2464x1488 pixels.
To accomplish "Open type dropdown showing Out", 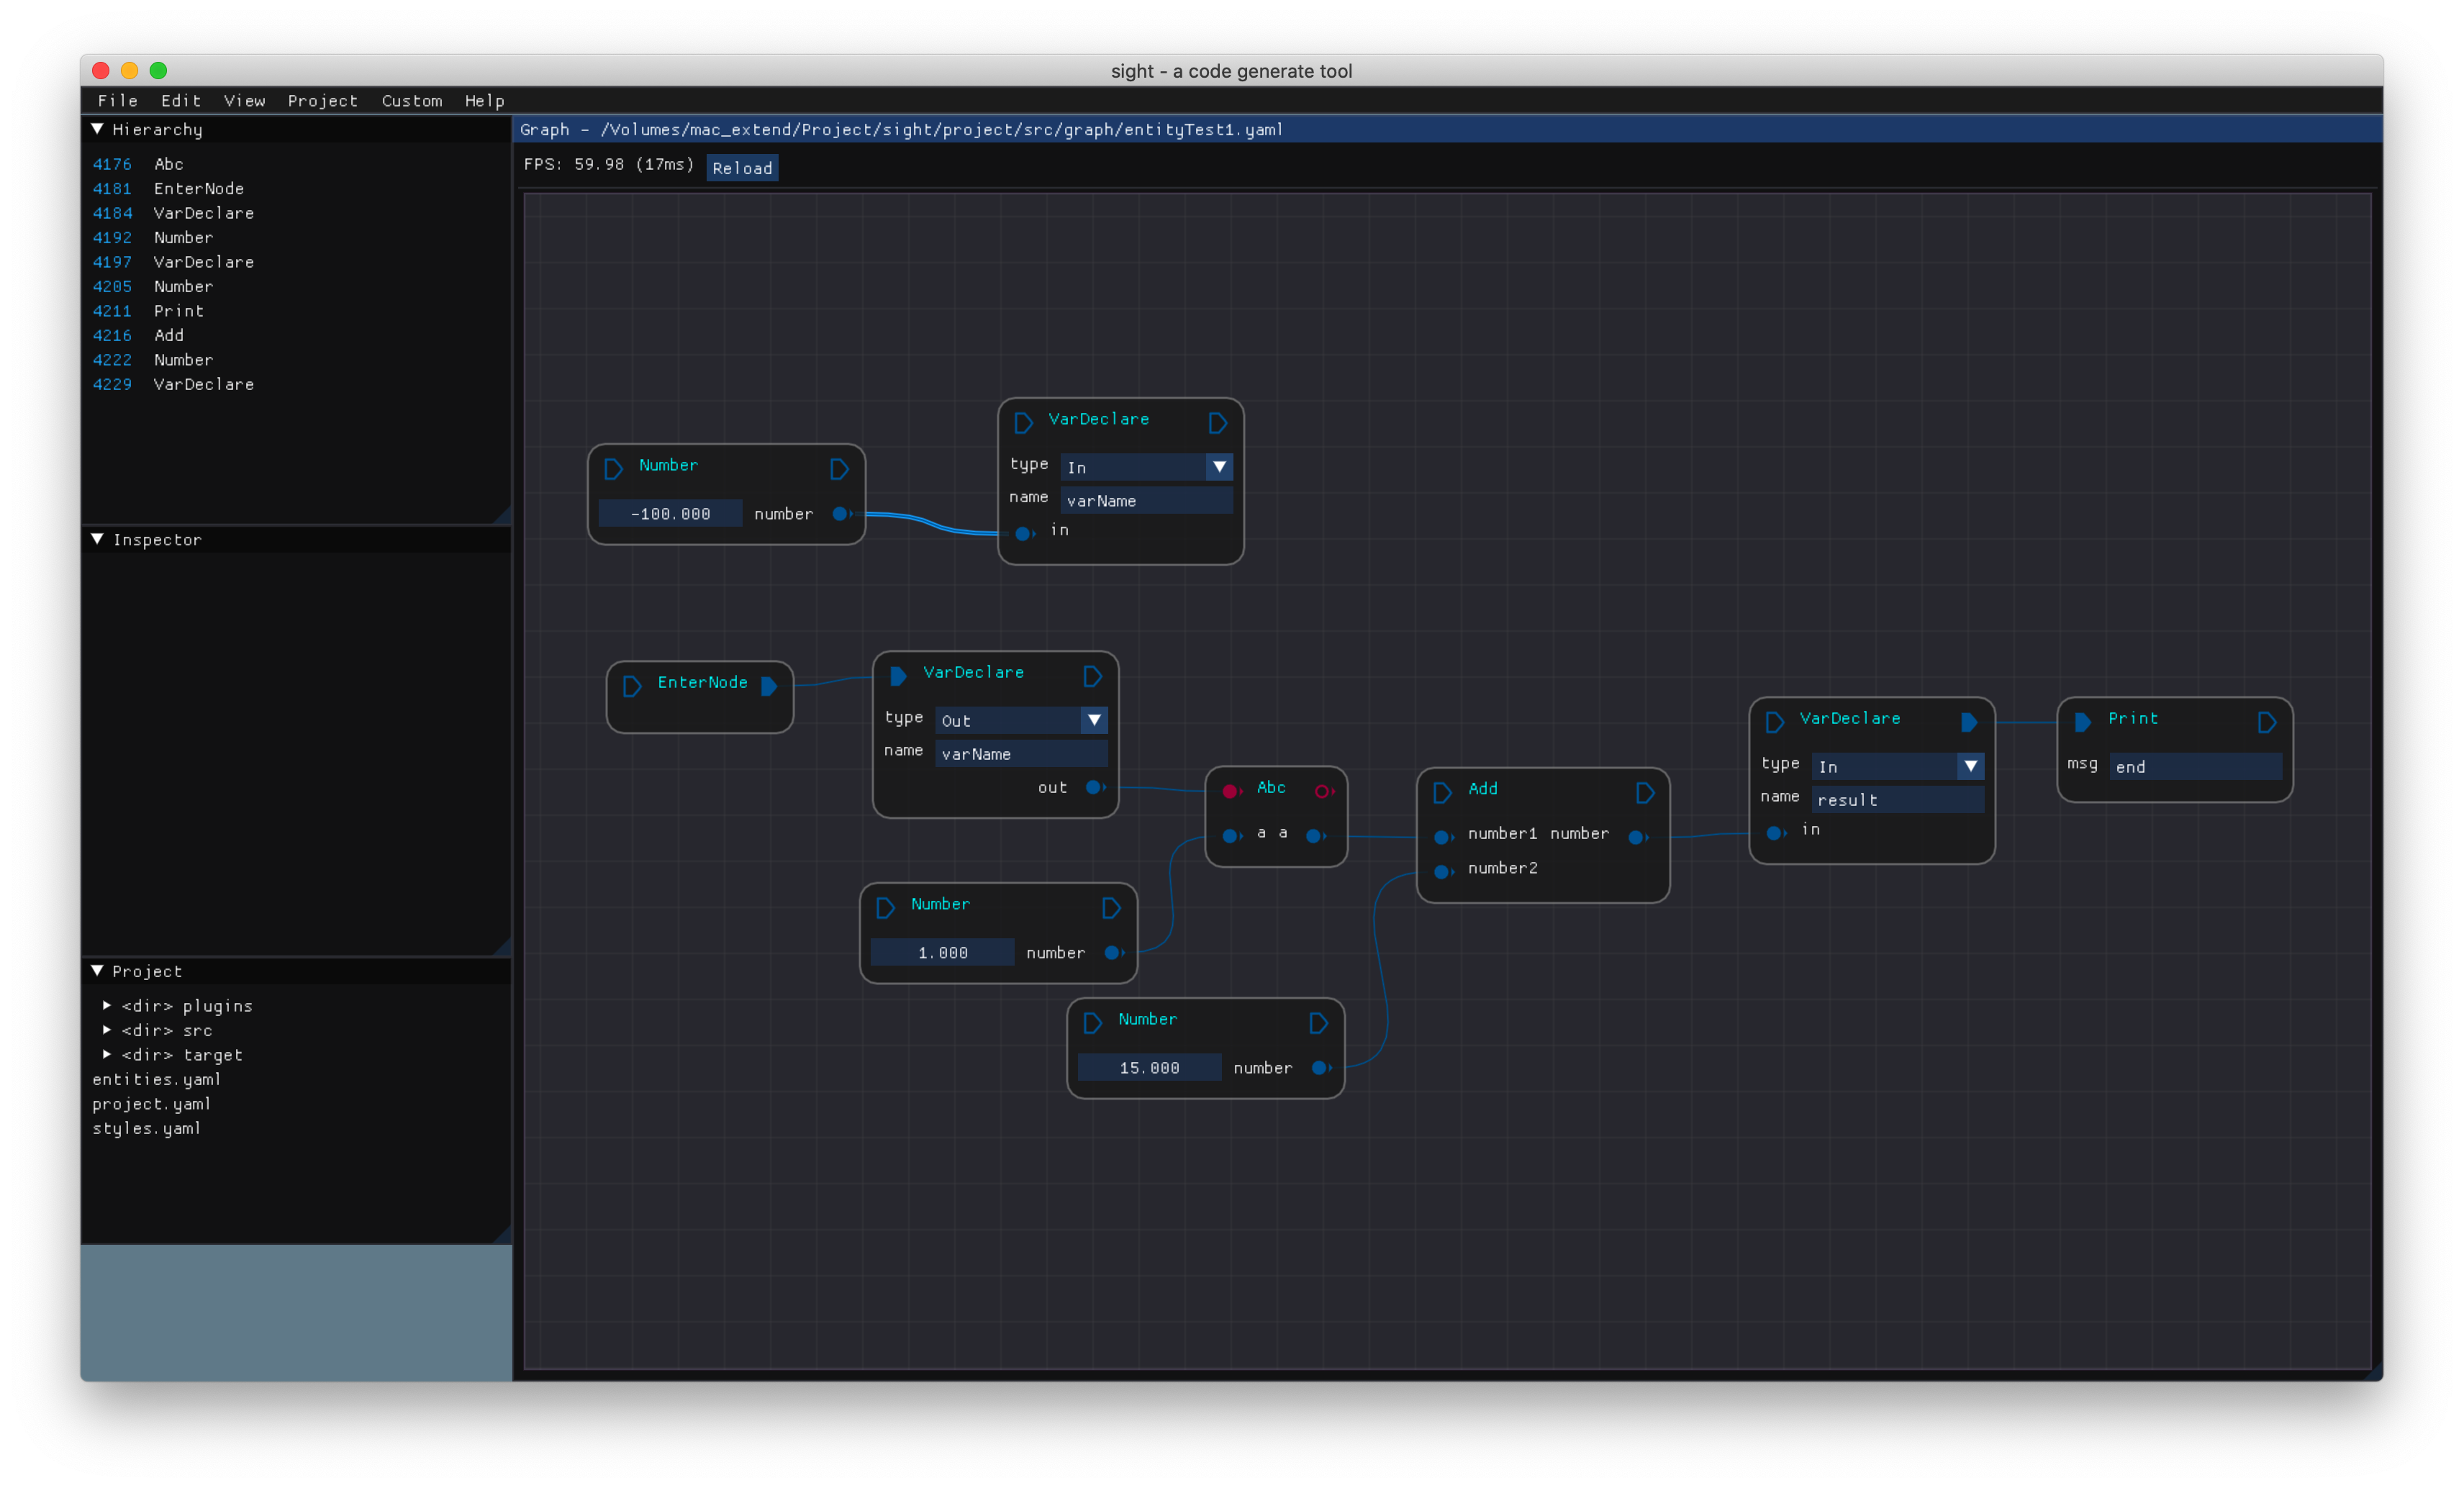I will coord(1094,720).
